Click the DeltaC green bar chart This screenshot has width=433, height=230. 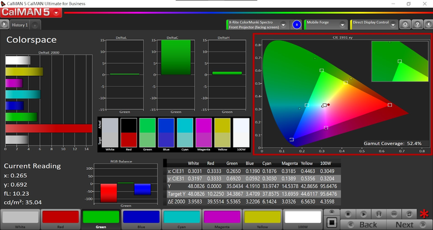coord(176,58)
